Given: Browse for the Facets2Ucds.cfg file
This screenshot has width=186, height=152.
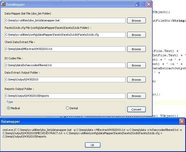Looking at the screenshot, I should point(136,35).
